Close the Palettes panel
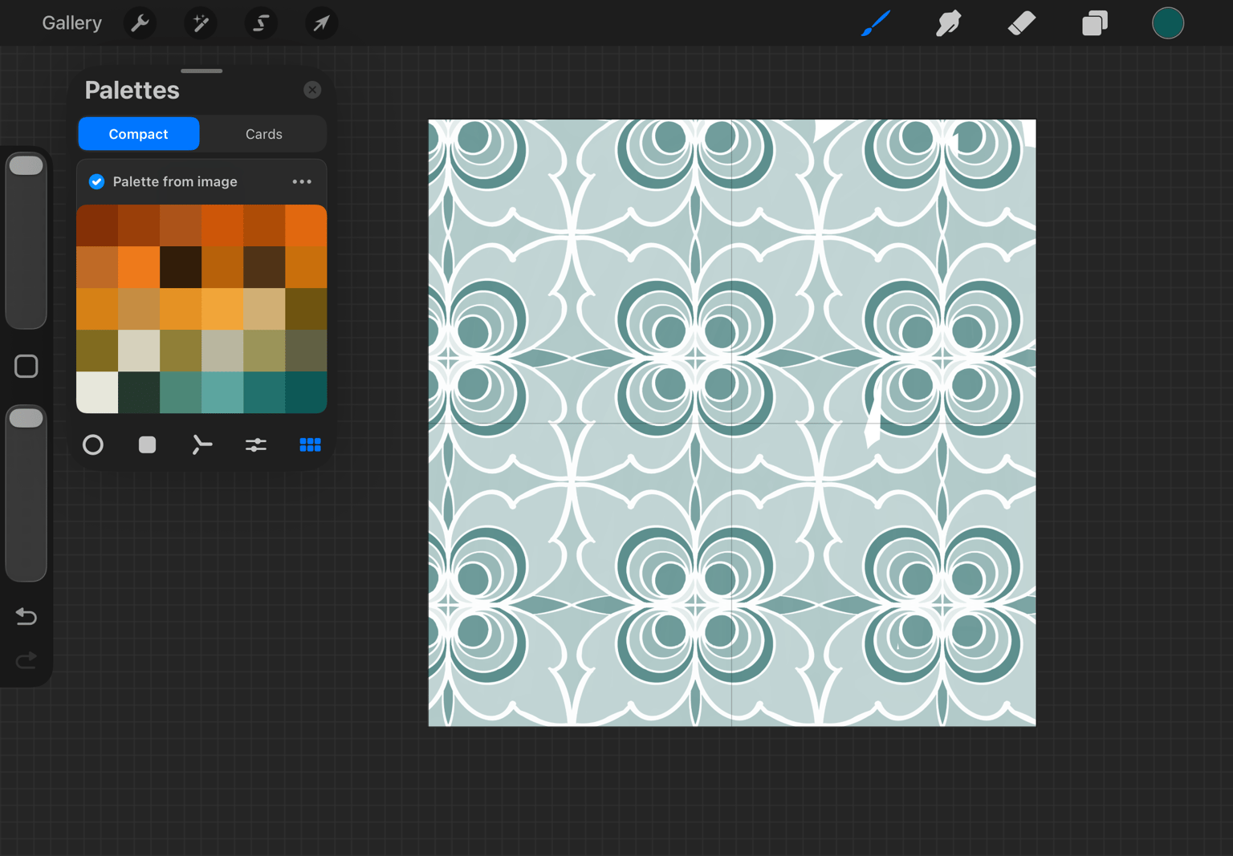Viewport: 1233px width, 856px height. coord(312,90)
